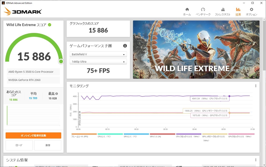This screenshot has width=266, height=167.
Task: Select the 結果 results tab
Action: (x=238, y=12)
